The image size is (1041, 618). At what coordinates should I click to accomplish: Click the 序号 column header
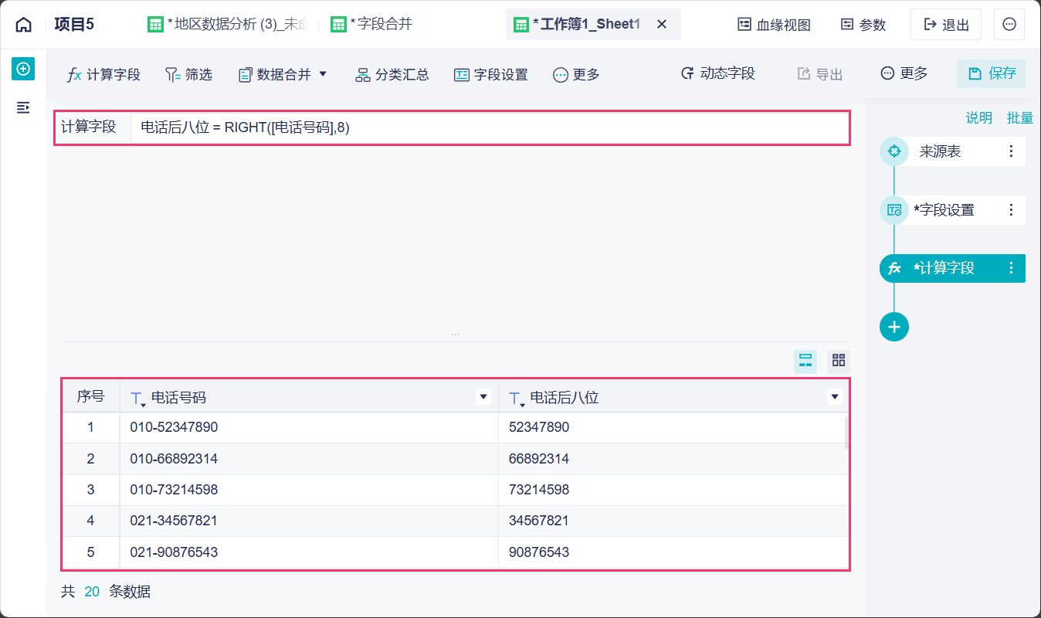(90, 397)
